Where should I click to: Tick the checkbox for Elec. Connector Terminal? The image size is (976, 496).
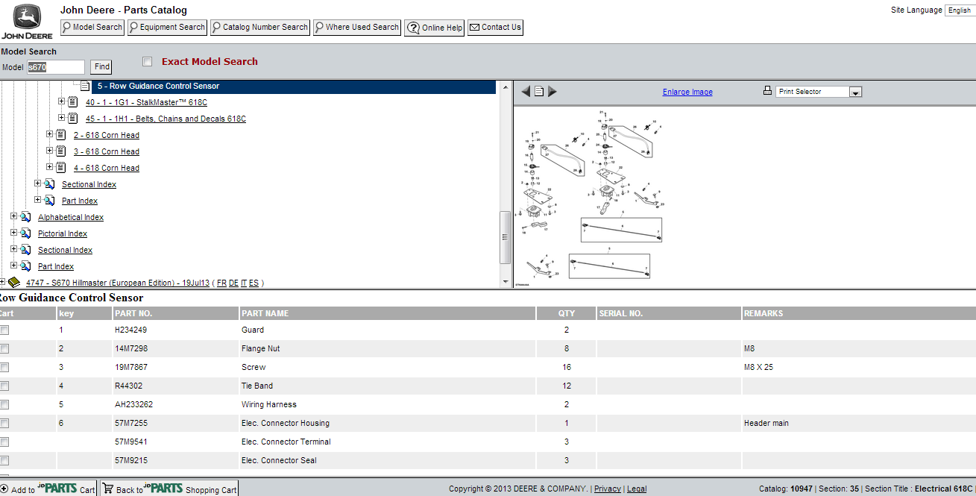[x=4, y=442]
